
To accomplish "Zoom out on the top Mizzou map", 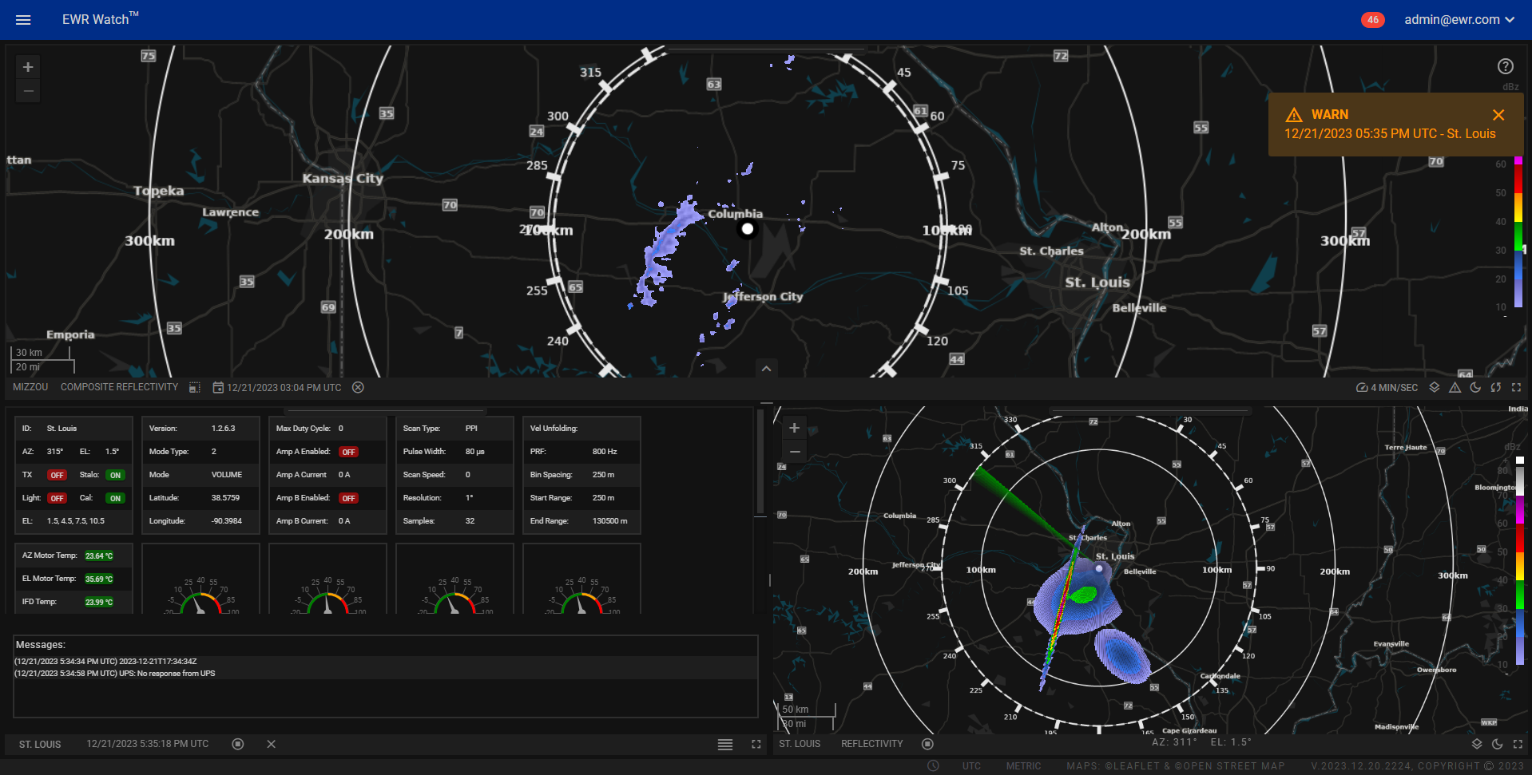I will (x=28, y=91).
